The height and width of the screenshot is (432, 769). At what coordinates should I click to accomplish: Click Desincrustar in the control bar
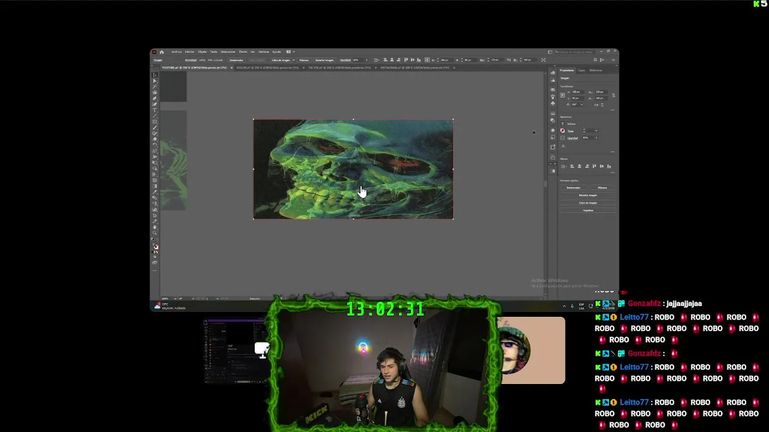(236, 60)
